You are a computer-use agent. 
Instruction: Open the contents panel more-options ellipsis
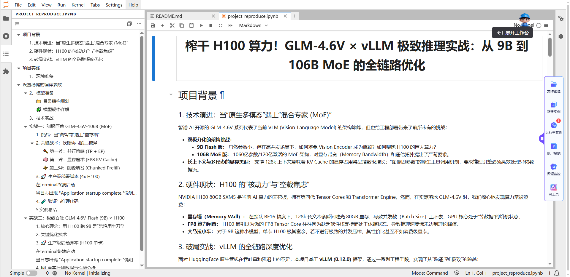pyautogui.click(x=139, y=24)
